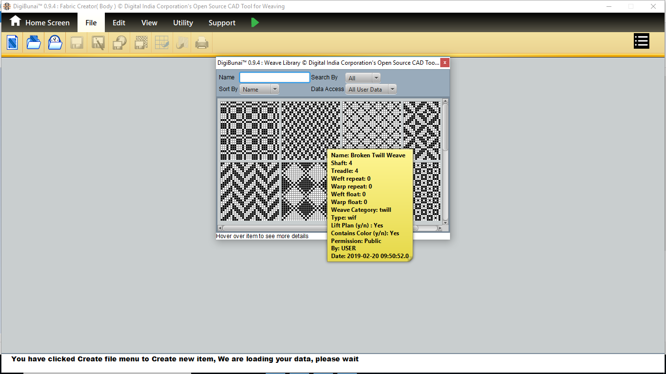Open the View menu

click(x=149, y=23)
